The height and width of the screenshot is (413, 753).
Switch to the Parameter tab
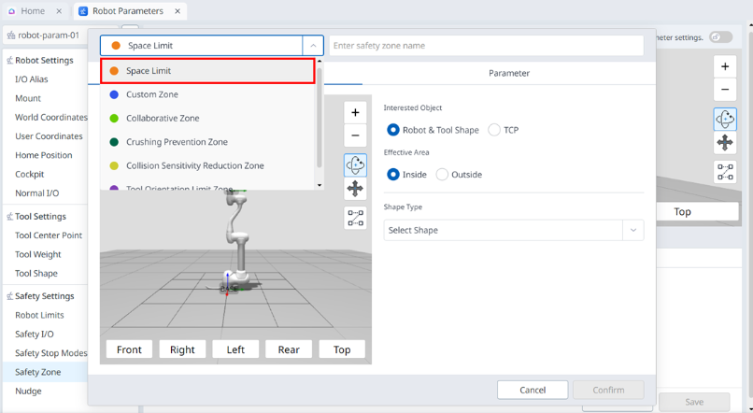click(x=508, y=73)
